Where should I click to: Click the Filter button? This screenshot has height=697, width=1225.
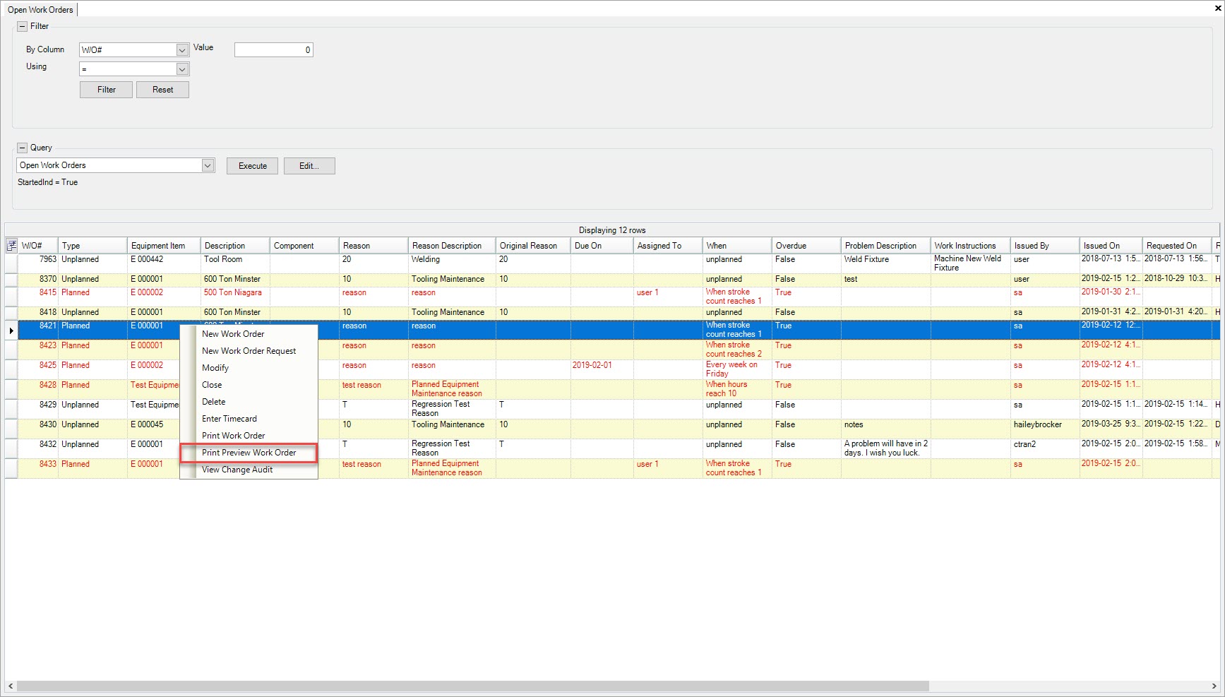[x=106, y=90]
